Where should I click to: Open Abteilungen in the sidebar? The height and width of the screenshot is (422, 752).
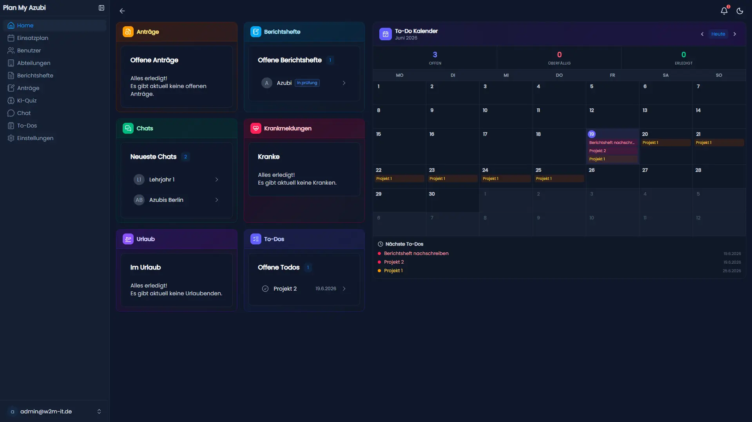(55, 63)
